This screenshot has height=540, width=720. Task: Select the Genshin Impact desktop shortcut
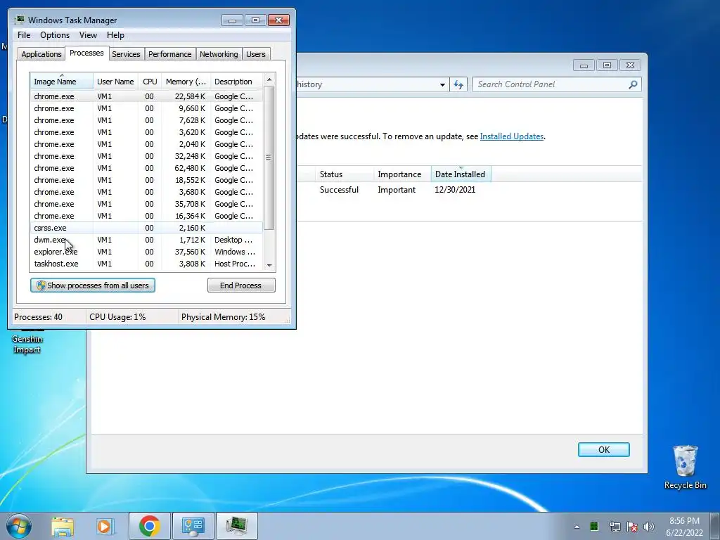click(x=27, y=342)
